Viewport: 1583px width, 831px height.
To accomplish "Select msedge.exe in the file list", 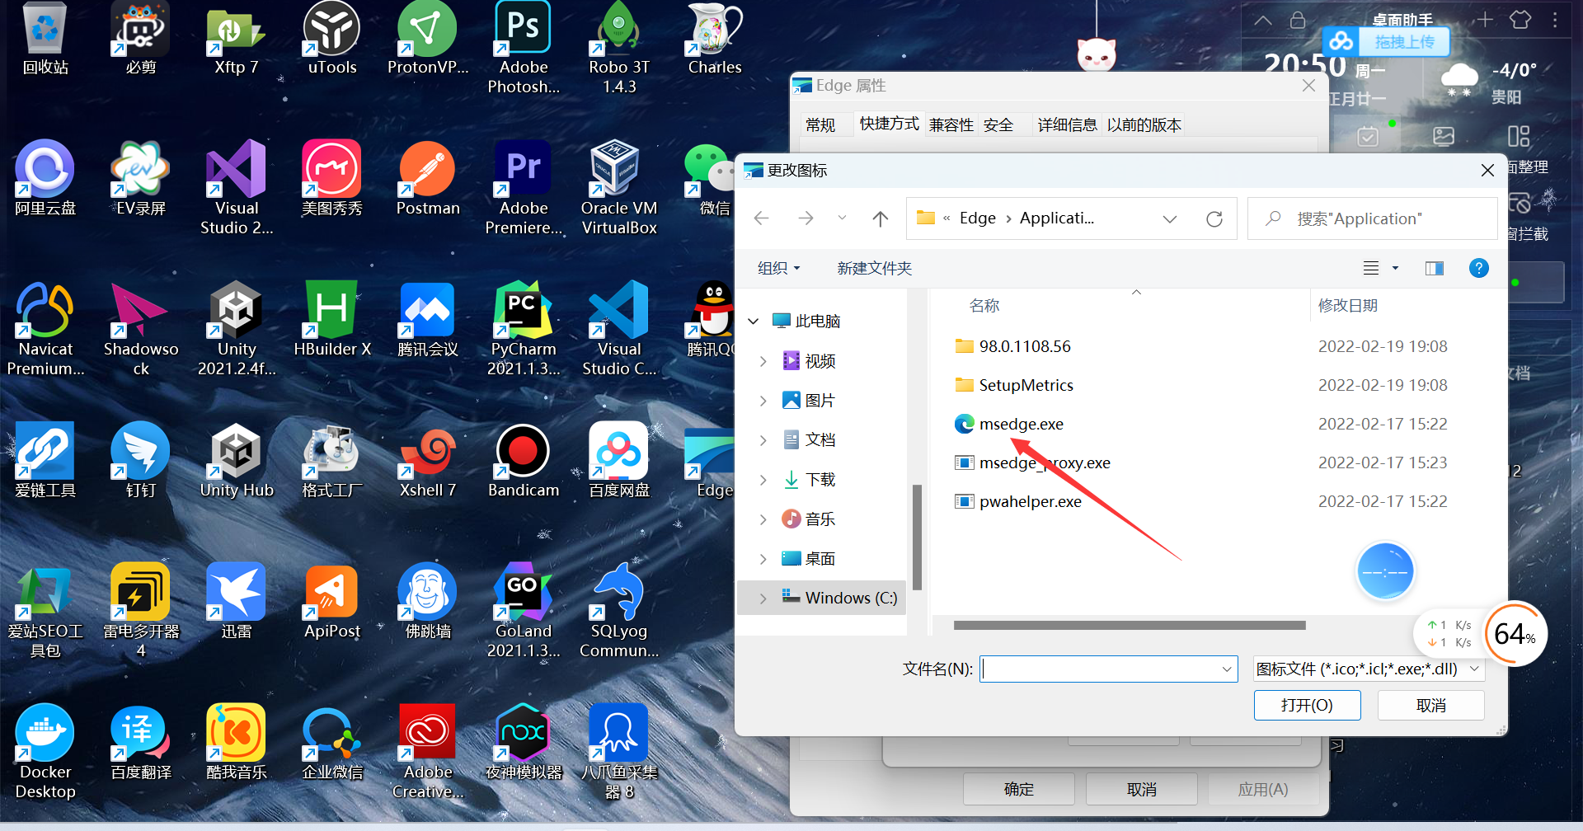I will tap(1021, 423).
